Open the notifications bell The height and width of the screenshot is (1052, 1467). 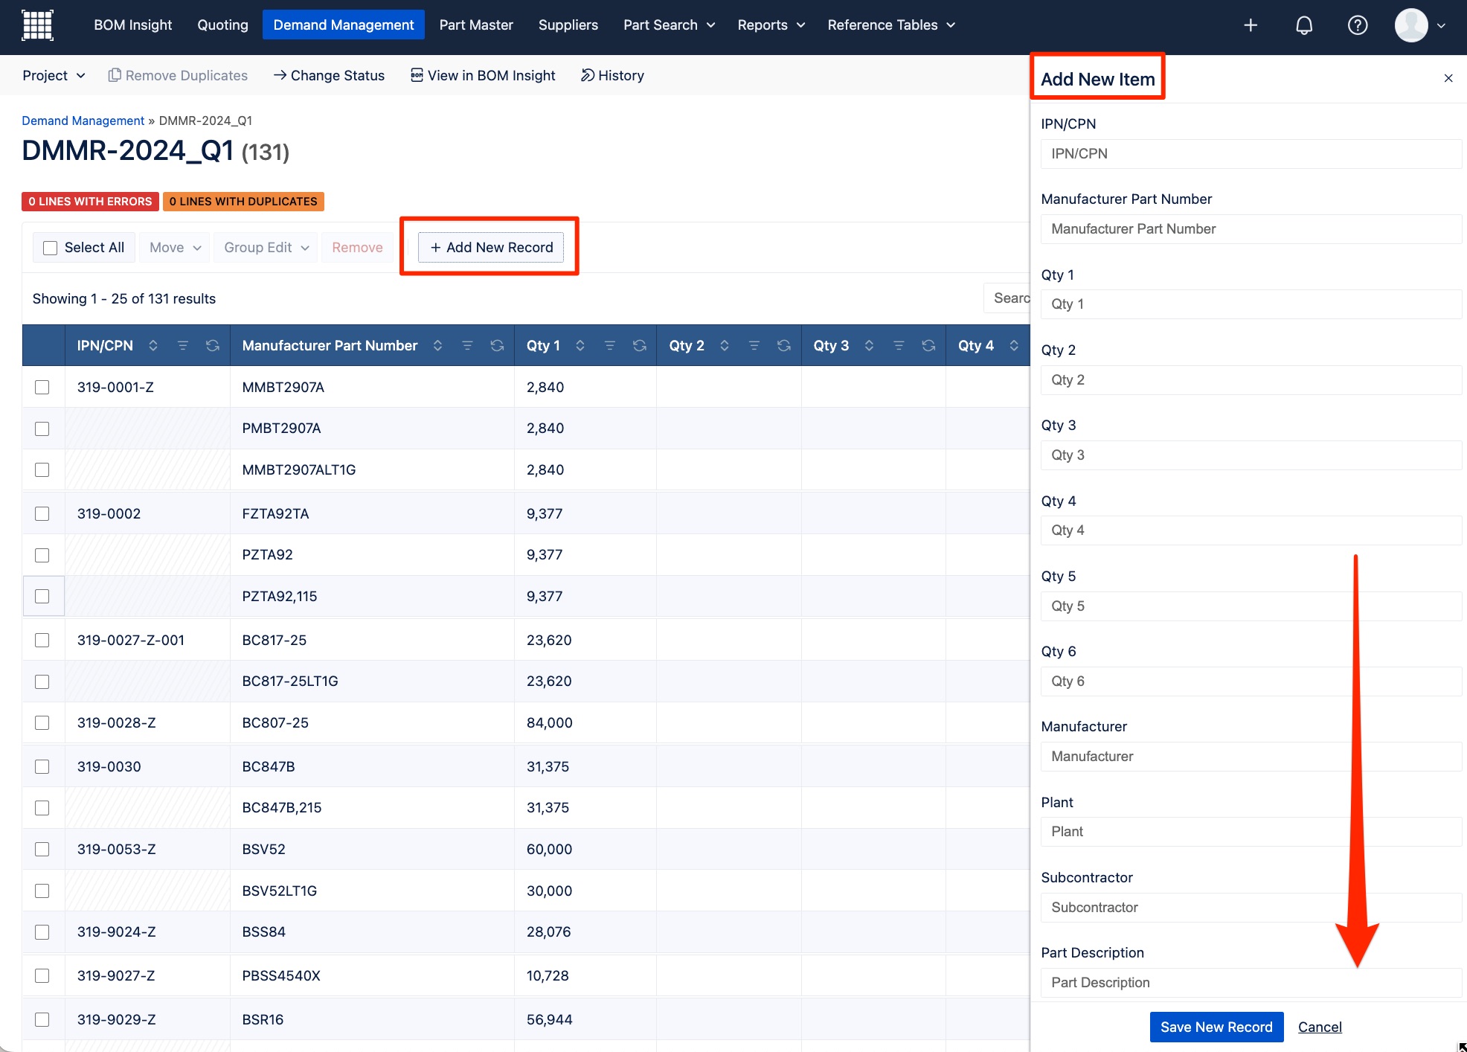tap(1304, 25)
